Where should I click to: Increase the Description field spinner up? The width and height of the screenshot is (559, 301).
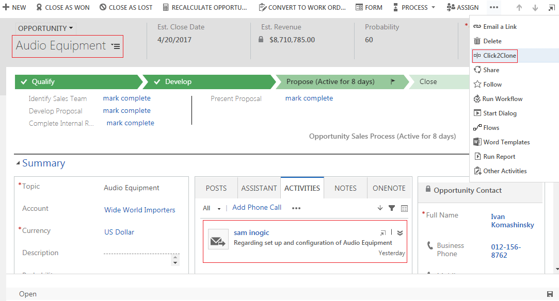[175, 257]
